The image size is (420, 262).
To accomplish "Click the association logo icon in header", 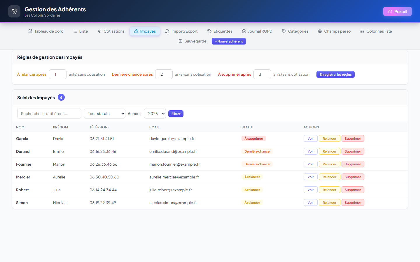I will click(x=14, y=11).
